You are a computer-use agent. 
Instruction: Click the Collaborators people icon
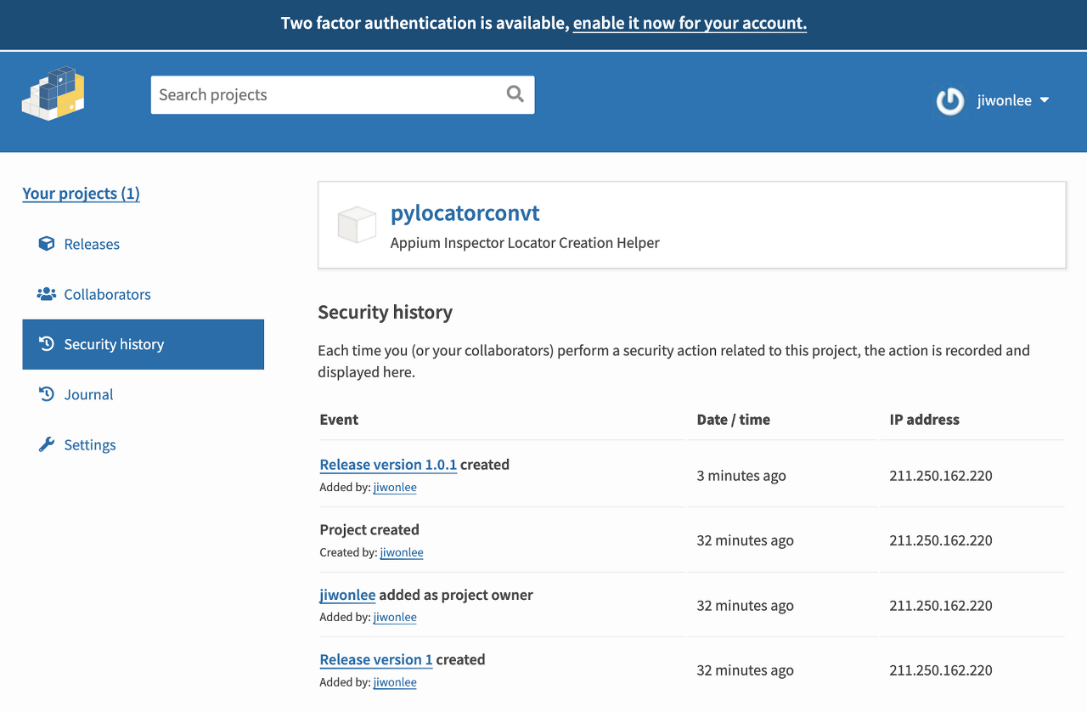tap(47, 294)
